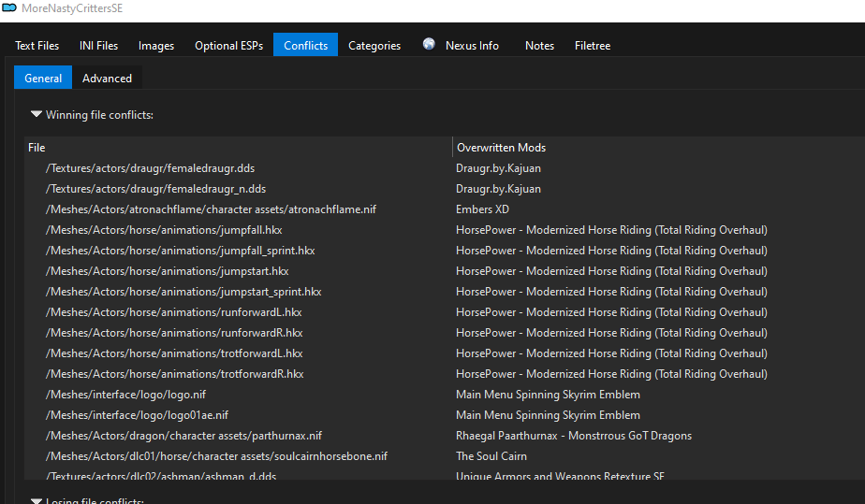Switch to Optional ESPs tab
This screenshot has height=504, width=865.
pyautogui.click(x=228, y=46)
